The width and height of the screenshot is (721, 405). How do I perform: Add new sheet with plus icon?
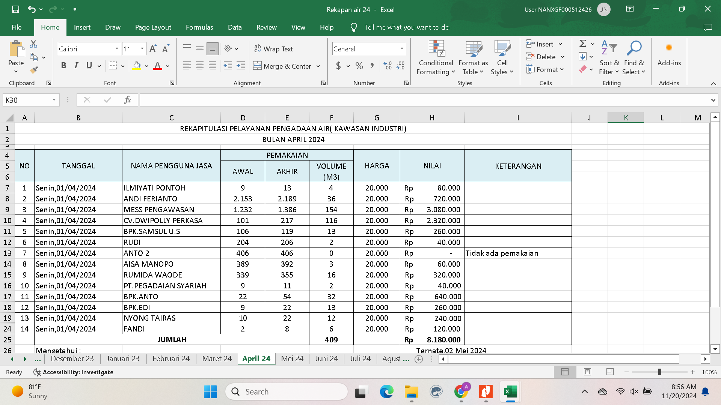click(x=419, y=359)
